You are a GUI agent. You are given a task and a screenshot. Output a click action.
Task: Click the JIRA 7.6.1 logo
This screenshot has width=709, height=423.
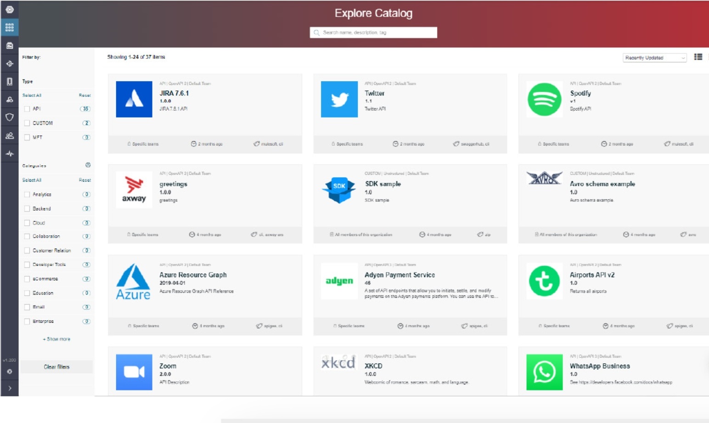point(134,99)
